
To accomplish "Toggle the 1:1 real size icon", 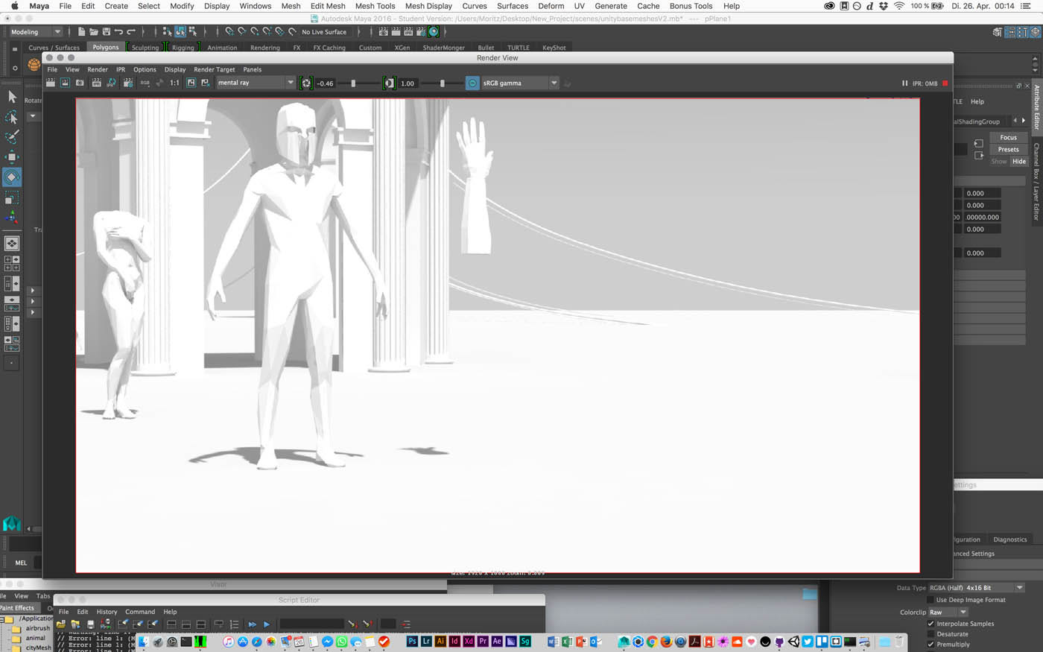I will [x=174, y=83].
